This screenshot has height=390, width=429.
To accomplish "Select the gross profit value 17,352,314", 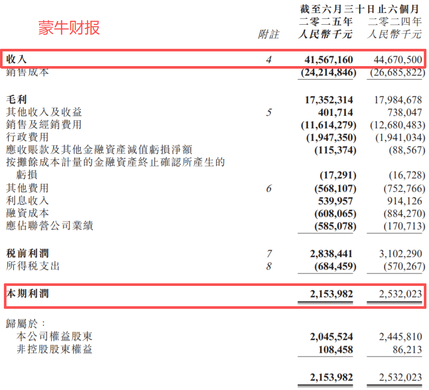I will tap(328, 100).
